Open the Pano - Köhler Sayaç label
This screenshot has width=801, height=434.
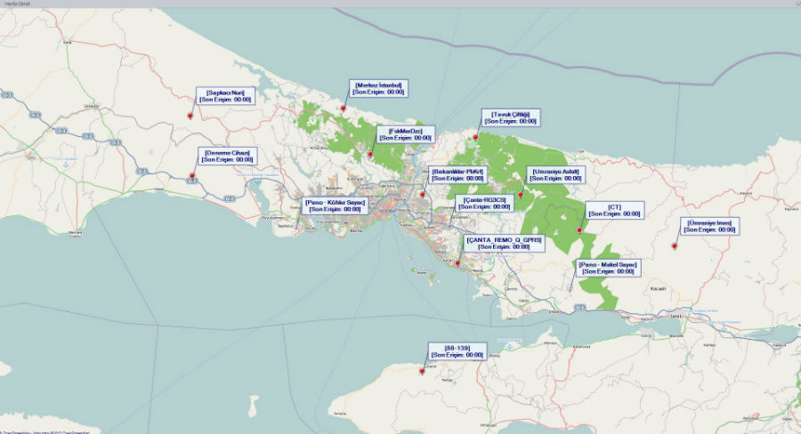(335, 205)
